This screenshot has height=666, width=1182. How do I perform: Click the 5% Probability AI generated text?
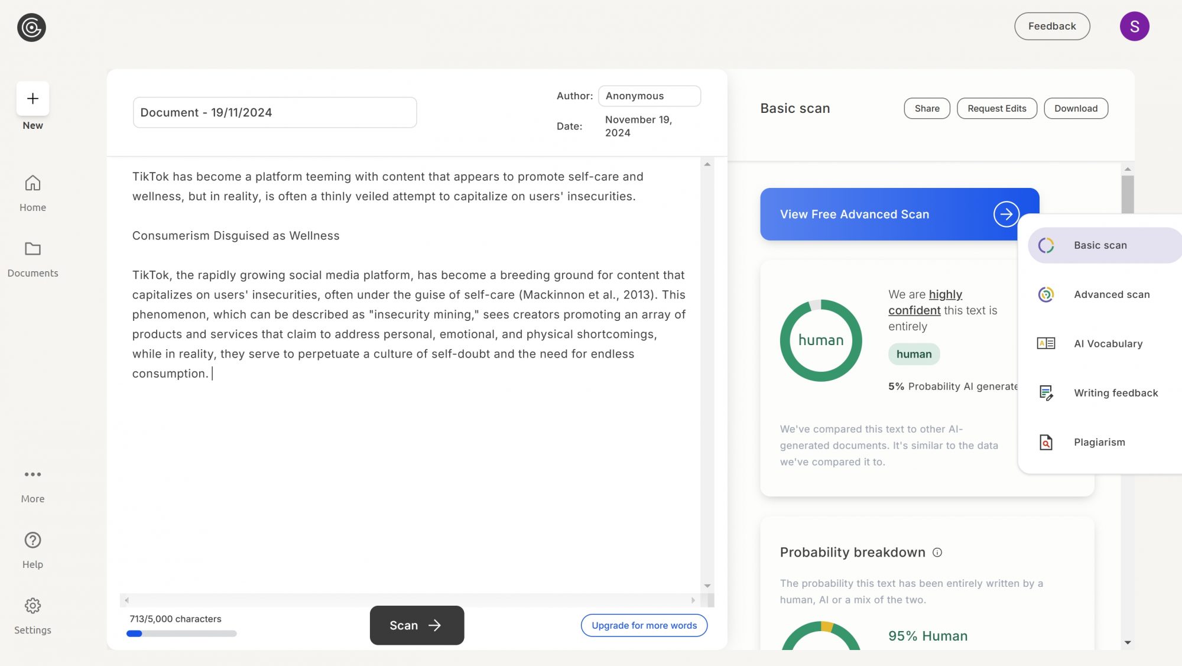953,386
